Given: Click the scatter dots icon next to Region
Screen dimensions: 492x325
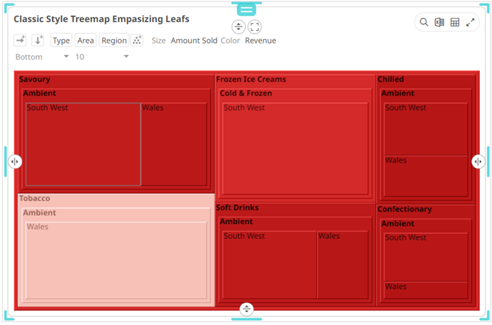Looking at the screenshot, I should pos(136,40).
